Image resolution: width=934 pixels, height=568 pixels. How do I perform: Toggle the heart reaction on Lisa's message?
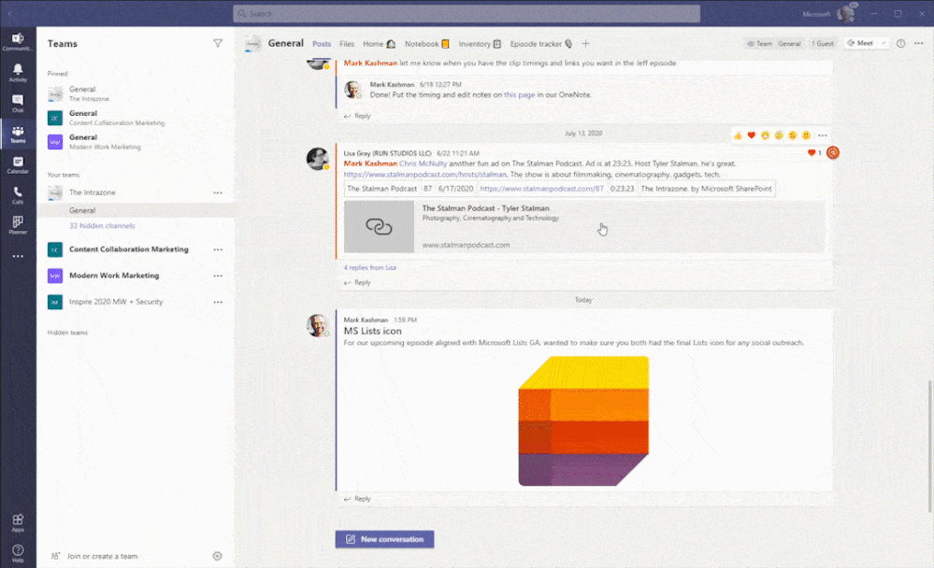pos(812,152)
